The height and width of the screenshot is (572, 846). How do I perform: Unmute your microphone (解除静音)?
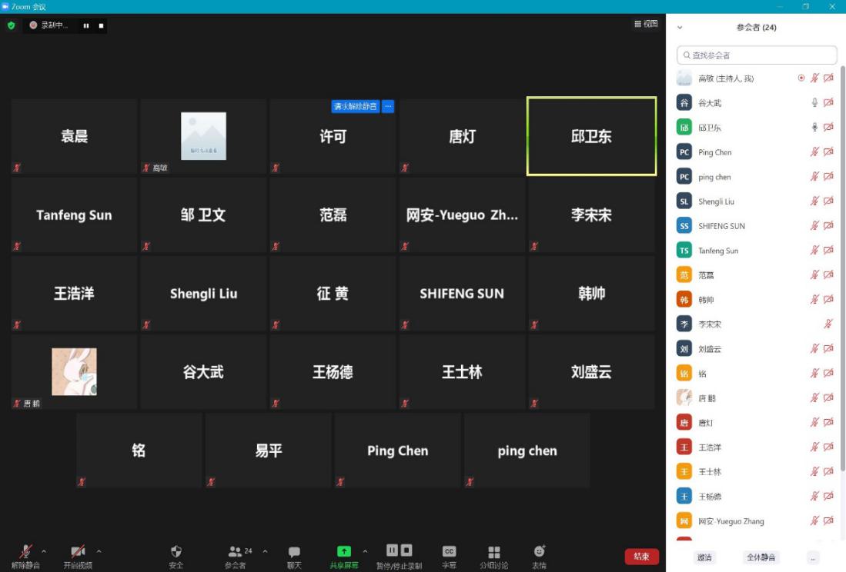(25, 551)
